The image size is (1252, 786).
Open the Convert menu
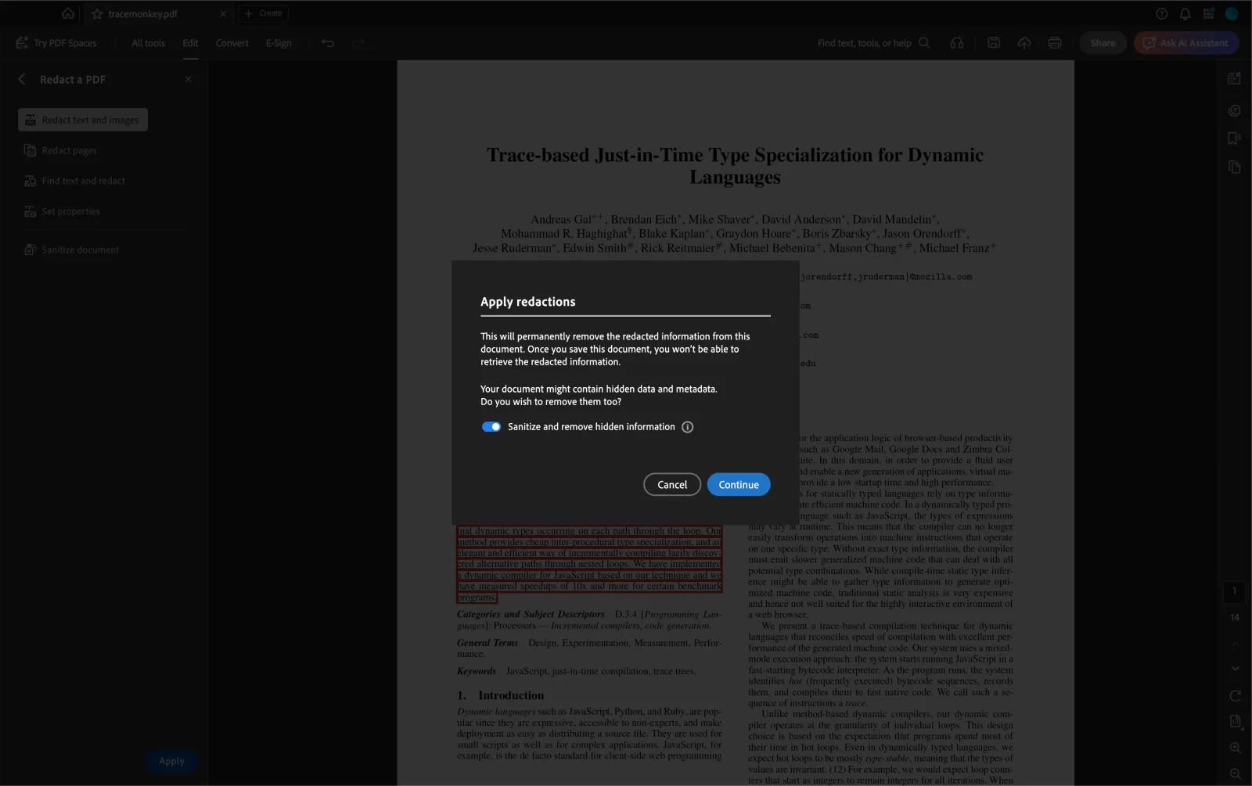232,43
